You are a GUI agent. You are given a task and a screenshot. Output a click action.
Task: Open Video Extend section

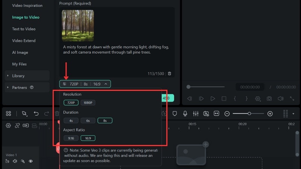tap(24, 41)
